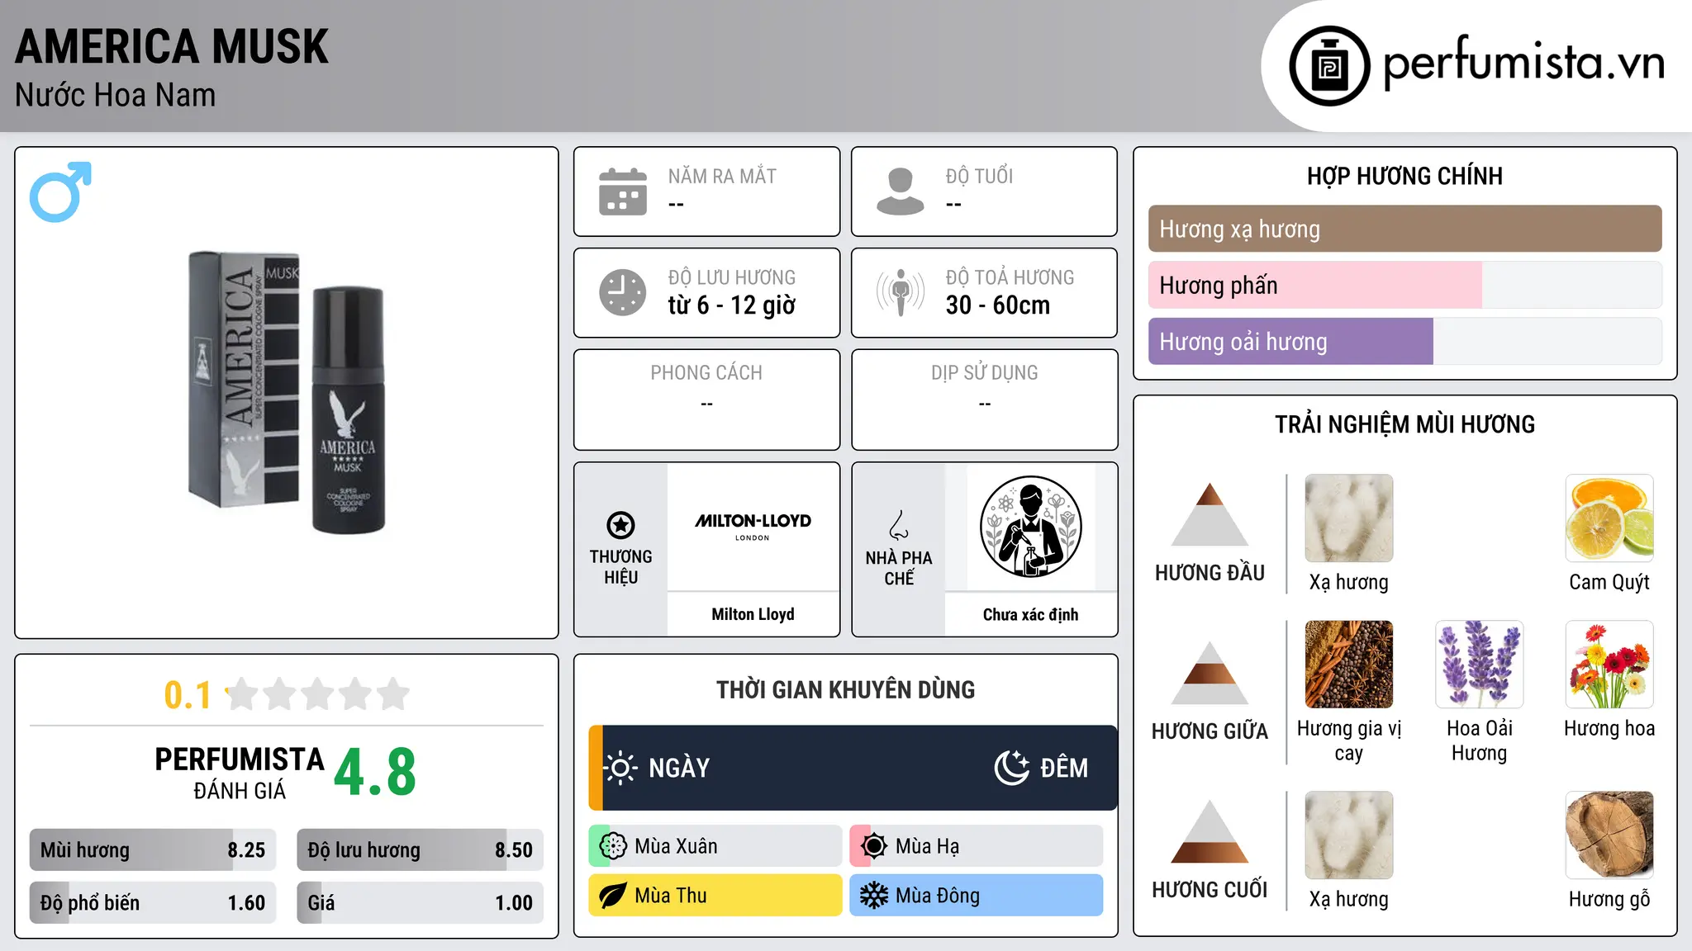Click the sun icon for Mùa Hạ
The height and width of the screenshot is (951, 1692).
tap(874, 846)
